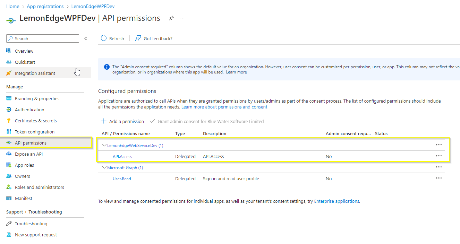Click the Quickstart cloud icon
The width and height of the screenshot is (460, 244).
point(9,62)
